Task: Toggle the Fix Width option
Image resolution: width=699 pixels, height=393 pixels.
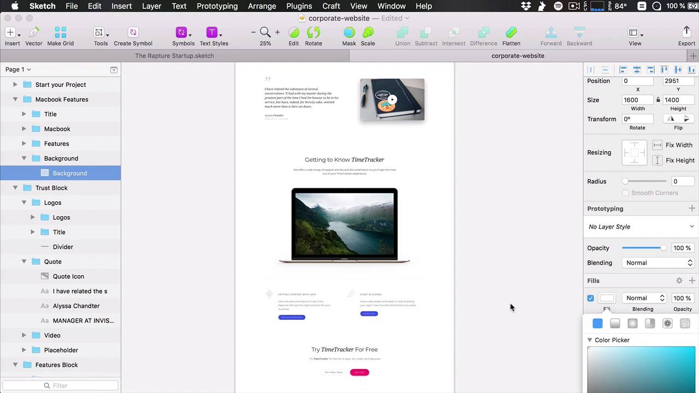Action: coord(657,145)
